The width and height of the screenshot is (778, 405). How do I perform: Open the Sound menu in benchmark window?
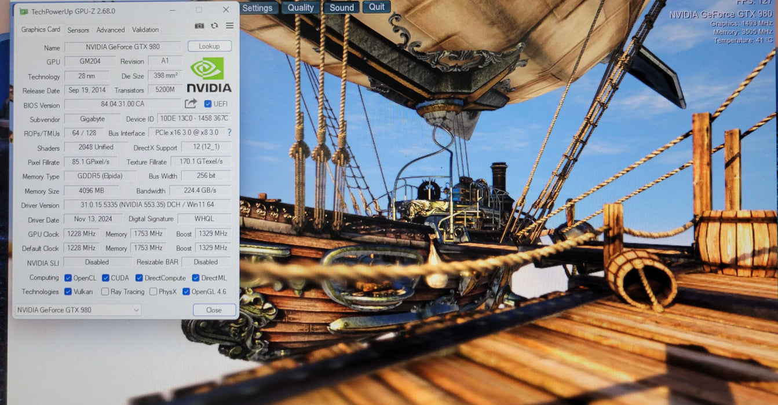342,8
